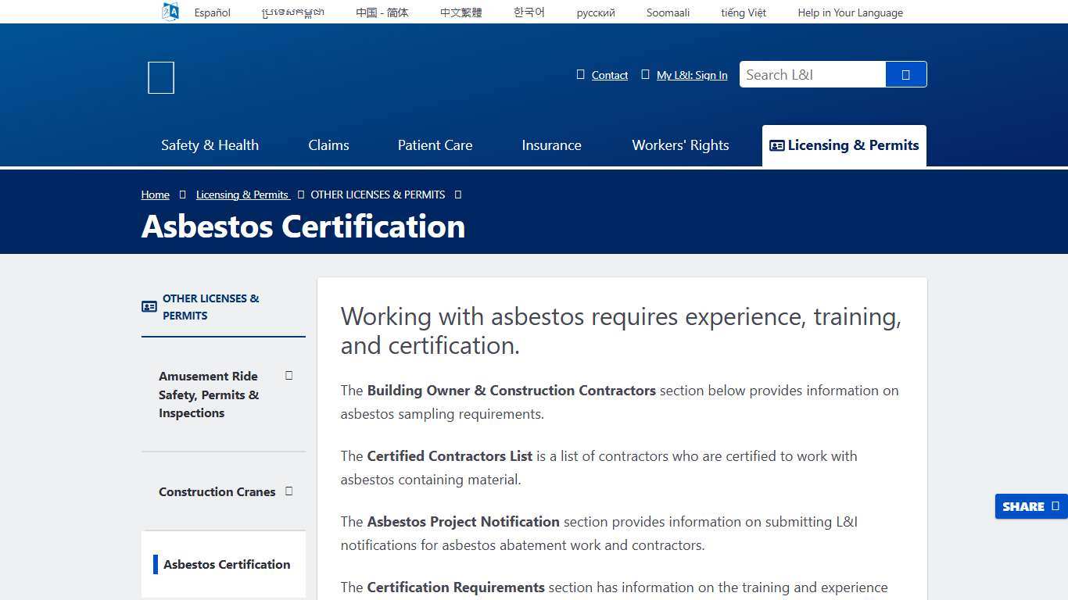Follow the Home breadcrumb link
This screenshot has width=1068, height=600.
coord(155,195)
